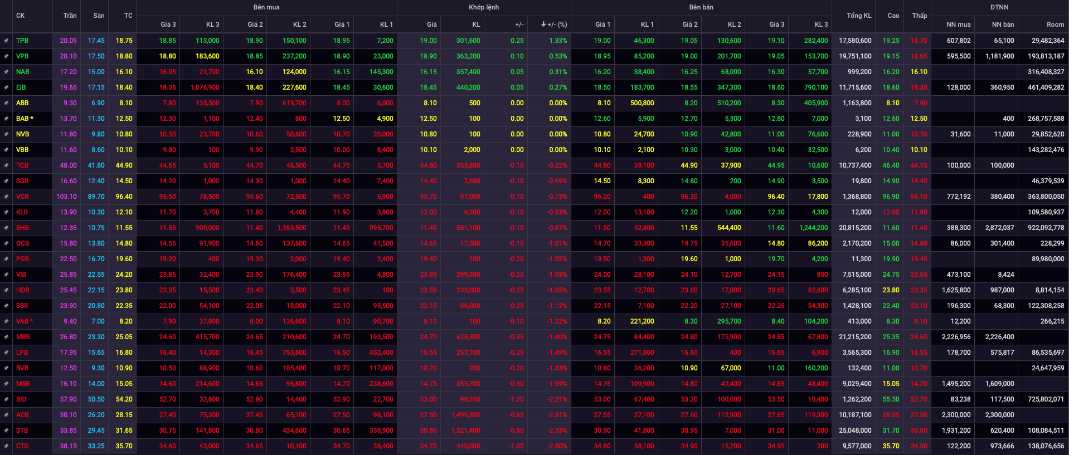Image resolution: width=1069 pixels, height=455 pixels.
Task: Pin the BID row
Action: point(6,399)
